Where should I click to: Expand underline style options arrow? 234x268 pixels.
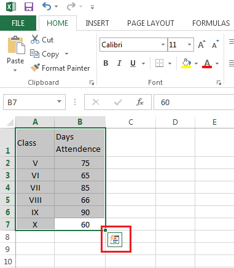(143, 63)
